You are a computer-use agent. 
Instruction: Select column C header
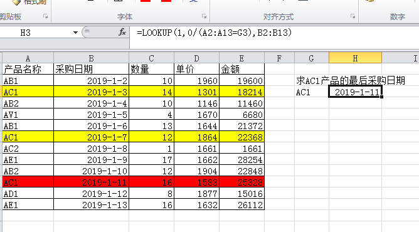(151, 58)
